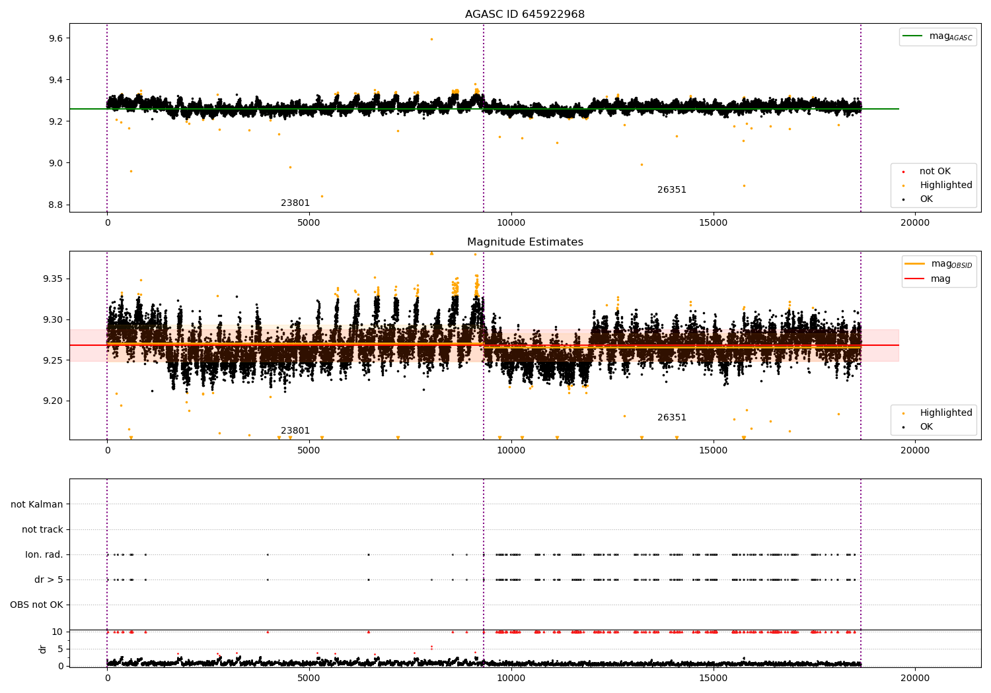Click OBSID label 26351 in the AGASC ID plot
The image size is (991, 693).
pyautogui.click(x=672, y=190)
